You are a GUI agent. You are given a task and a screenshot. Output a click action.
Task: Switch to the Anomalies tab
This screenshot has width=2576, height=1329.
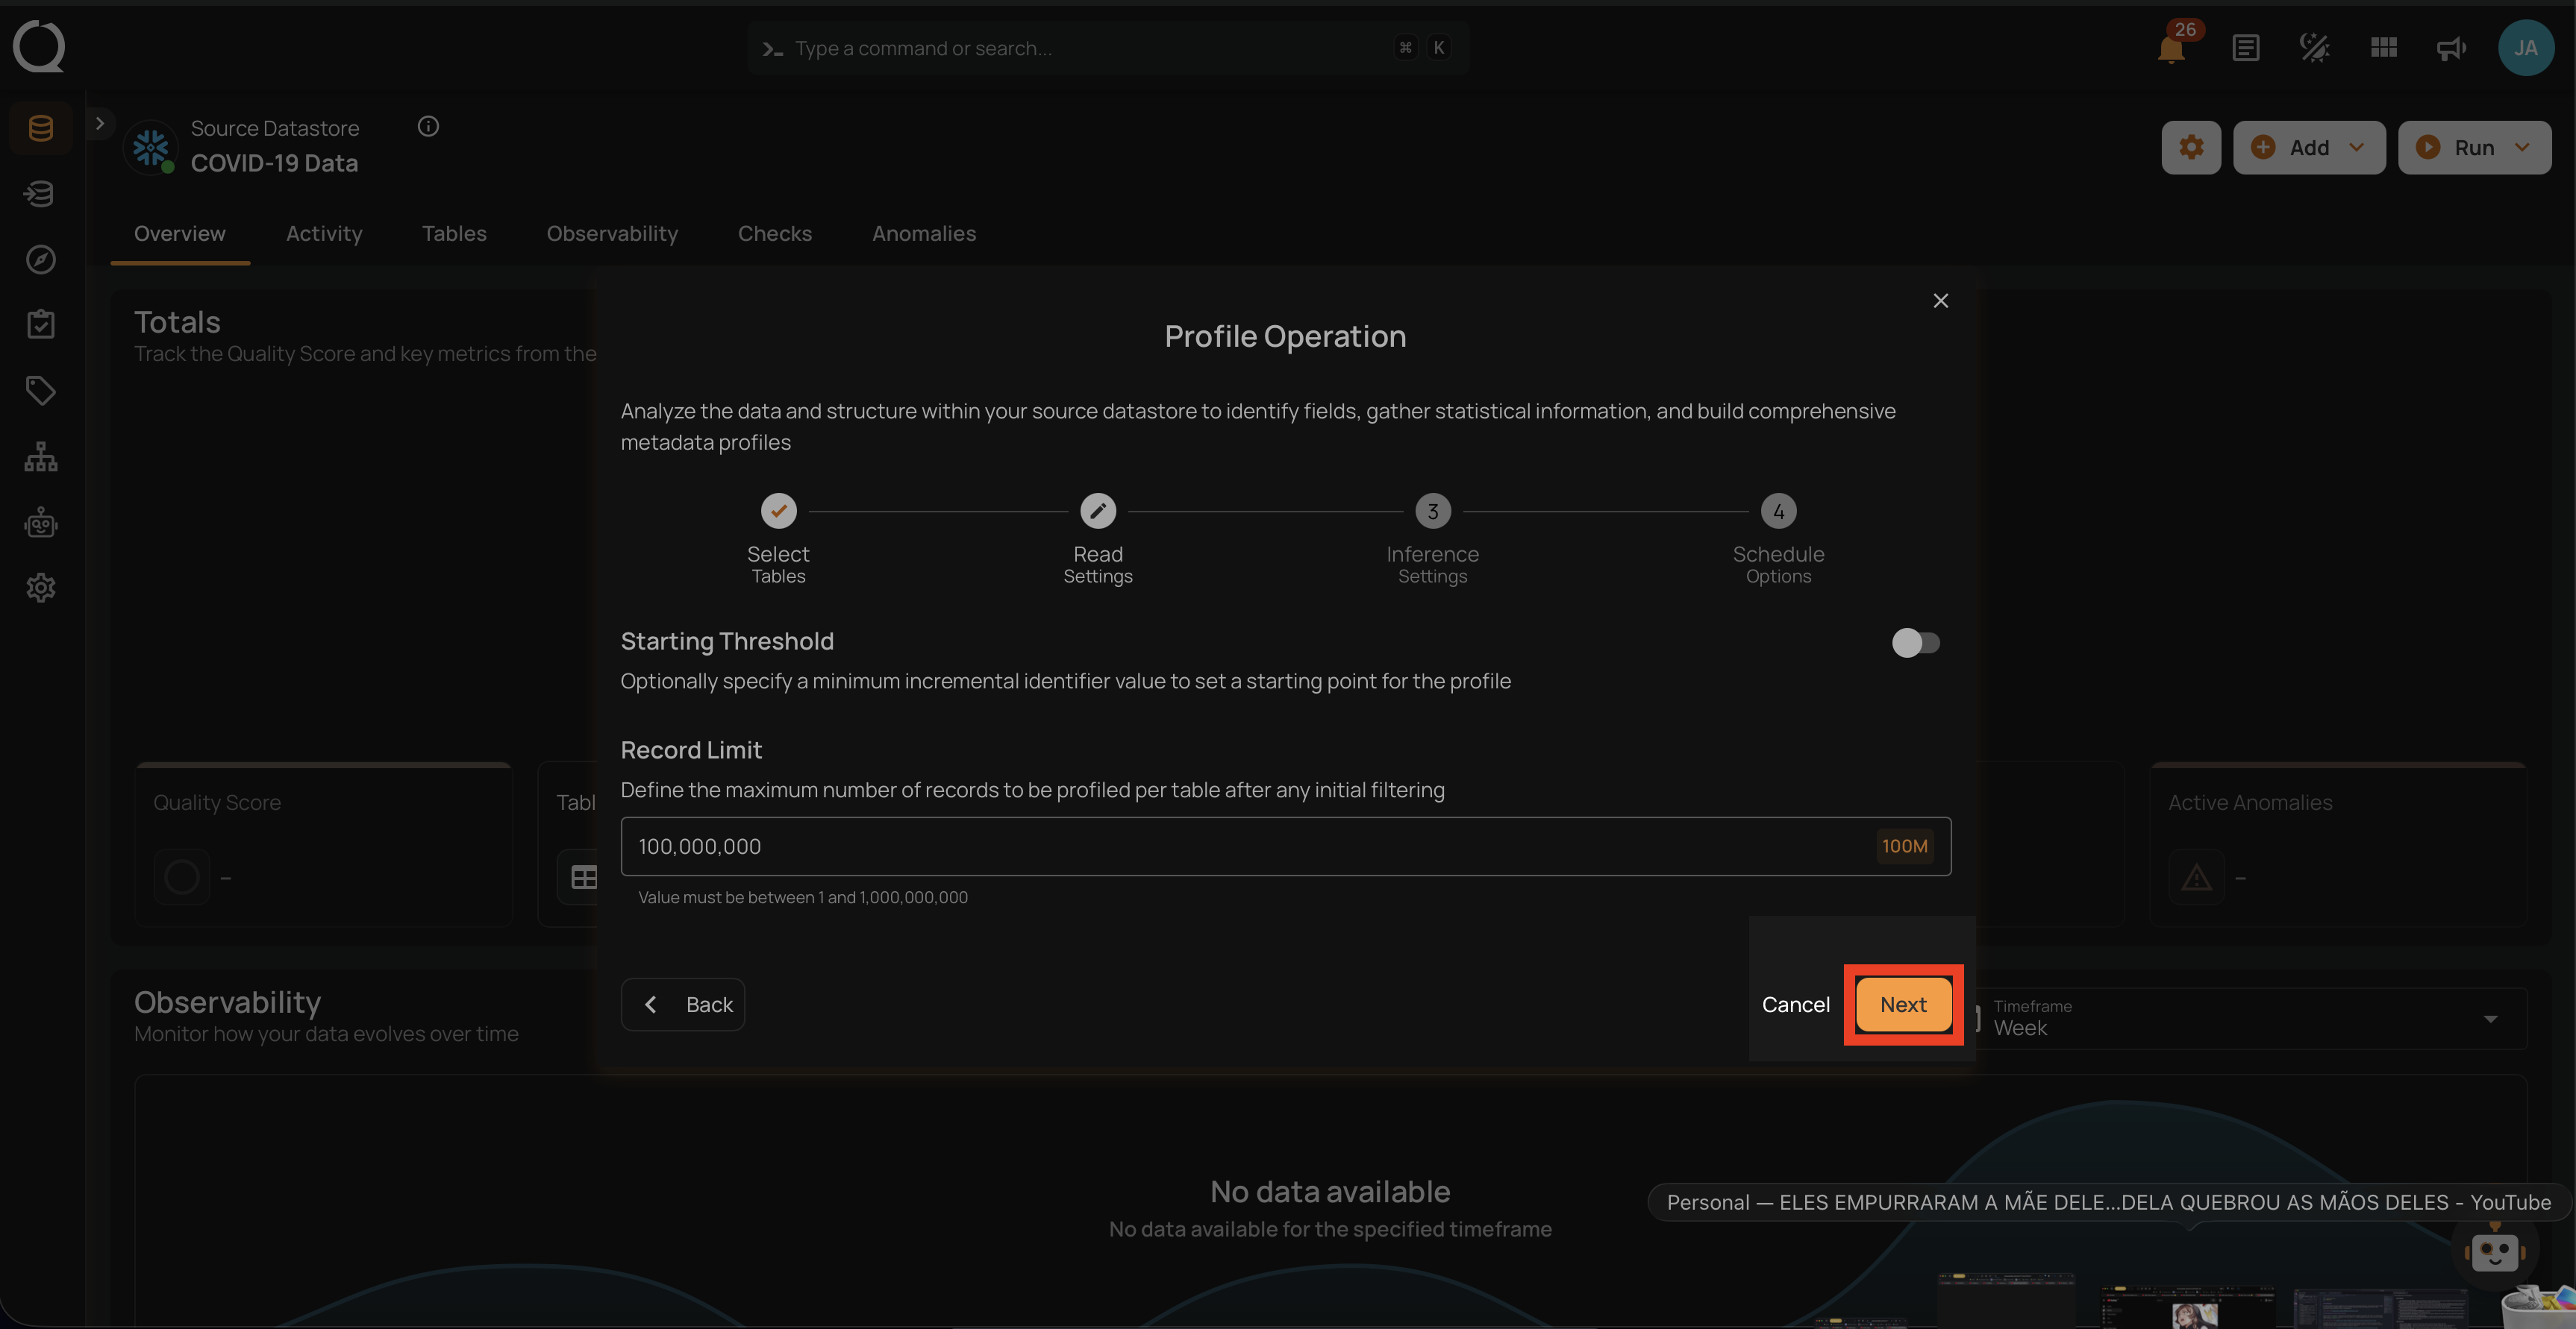tap(923, 233)
